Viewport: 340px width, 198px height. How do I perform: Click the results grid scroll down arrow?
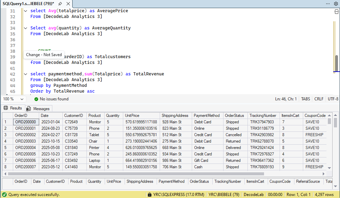[x=329, y=168]
